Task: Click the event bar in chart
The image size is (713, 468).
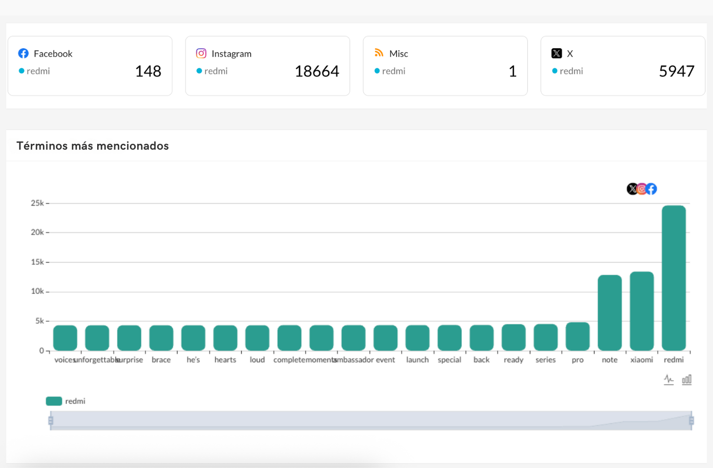Action: [385, 338]
